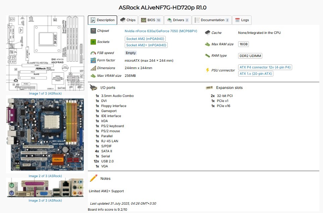Screen dimensions: 323x213
Task: Click the DDR2 UDIMM badge
Action: (250, 56)
